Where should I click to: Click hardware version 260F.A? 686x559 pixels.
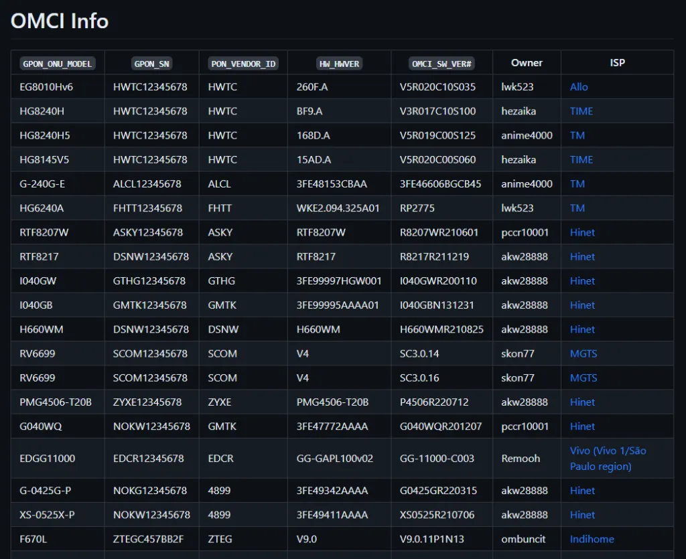coord(312,87)
